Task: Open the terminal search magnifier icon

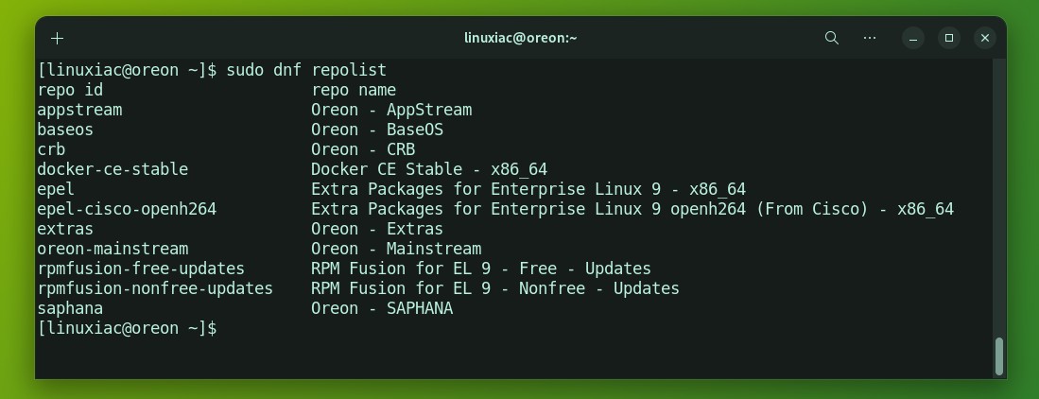Action: click(x=832, y=38)
